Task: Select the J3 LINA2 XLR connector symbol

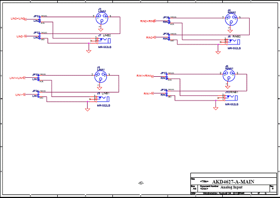Action: (102, 18)
